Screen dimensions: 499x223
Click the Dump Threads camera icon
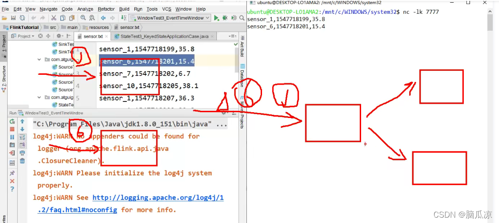(x=12, y=145)
